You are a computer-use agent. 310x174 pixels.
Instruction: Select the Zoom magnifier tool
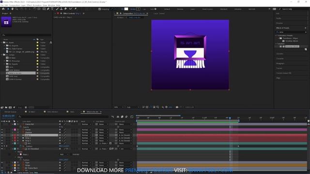16,9
